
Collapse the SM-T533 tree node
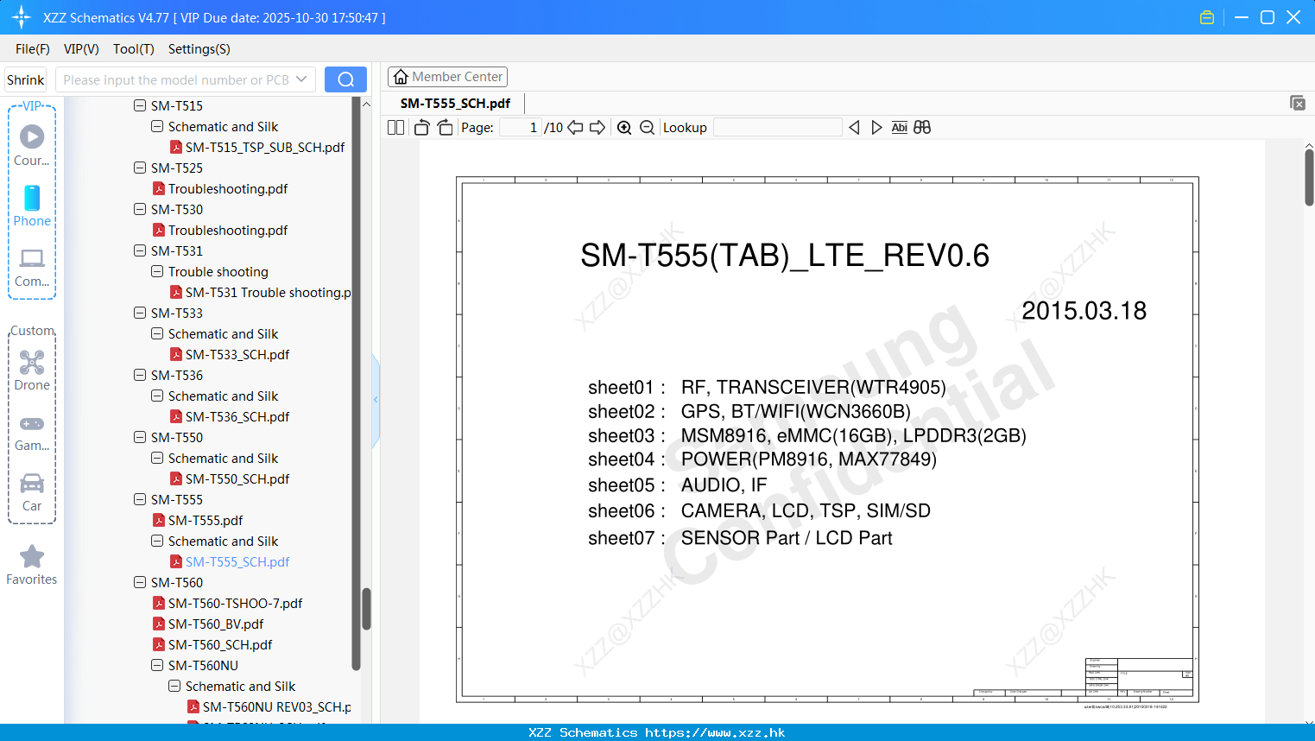point(140,313)
